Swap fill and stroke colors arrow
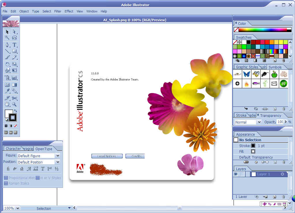This screenshot has height=213, width=295. pos(15,111)
